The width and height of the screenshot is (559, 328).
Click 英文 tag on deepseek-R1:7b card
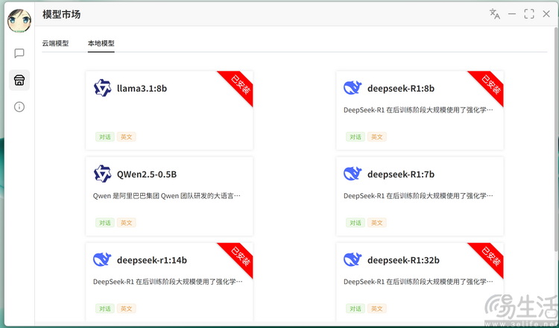pos(377,223)
